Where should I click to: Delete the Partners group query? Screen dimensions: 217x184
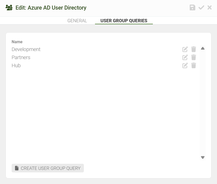(194, 57)
